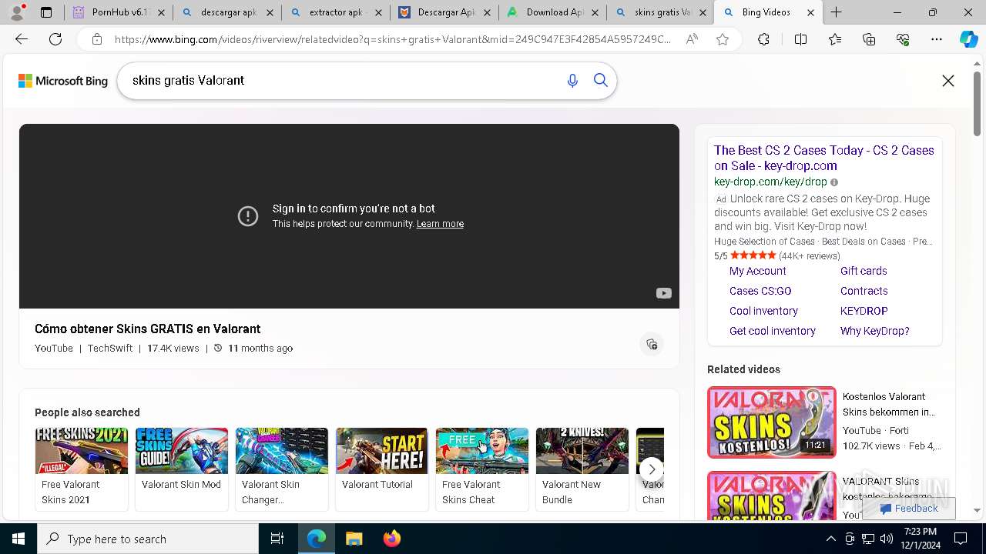Open the tab actions menu icon
The height and width of the screenshot is (554, 986).
tap(46, 12)
